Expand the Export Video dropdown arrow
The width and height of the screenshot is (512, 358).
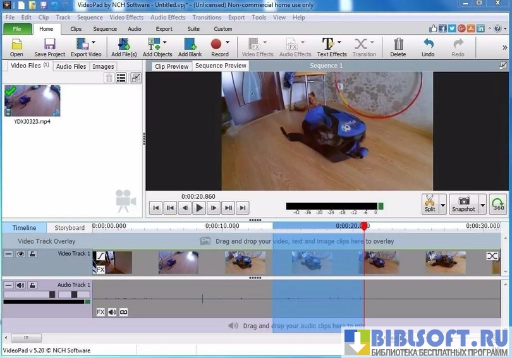pyautogui.click(x=94, y=43)
